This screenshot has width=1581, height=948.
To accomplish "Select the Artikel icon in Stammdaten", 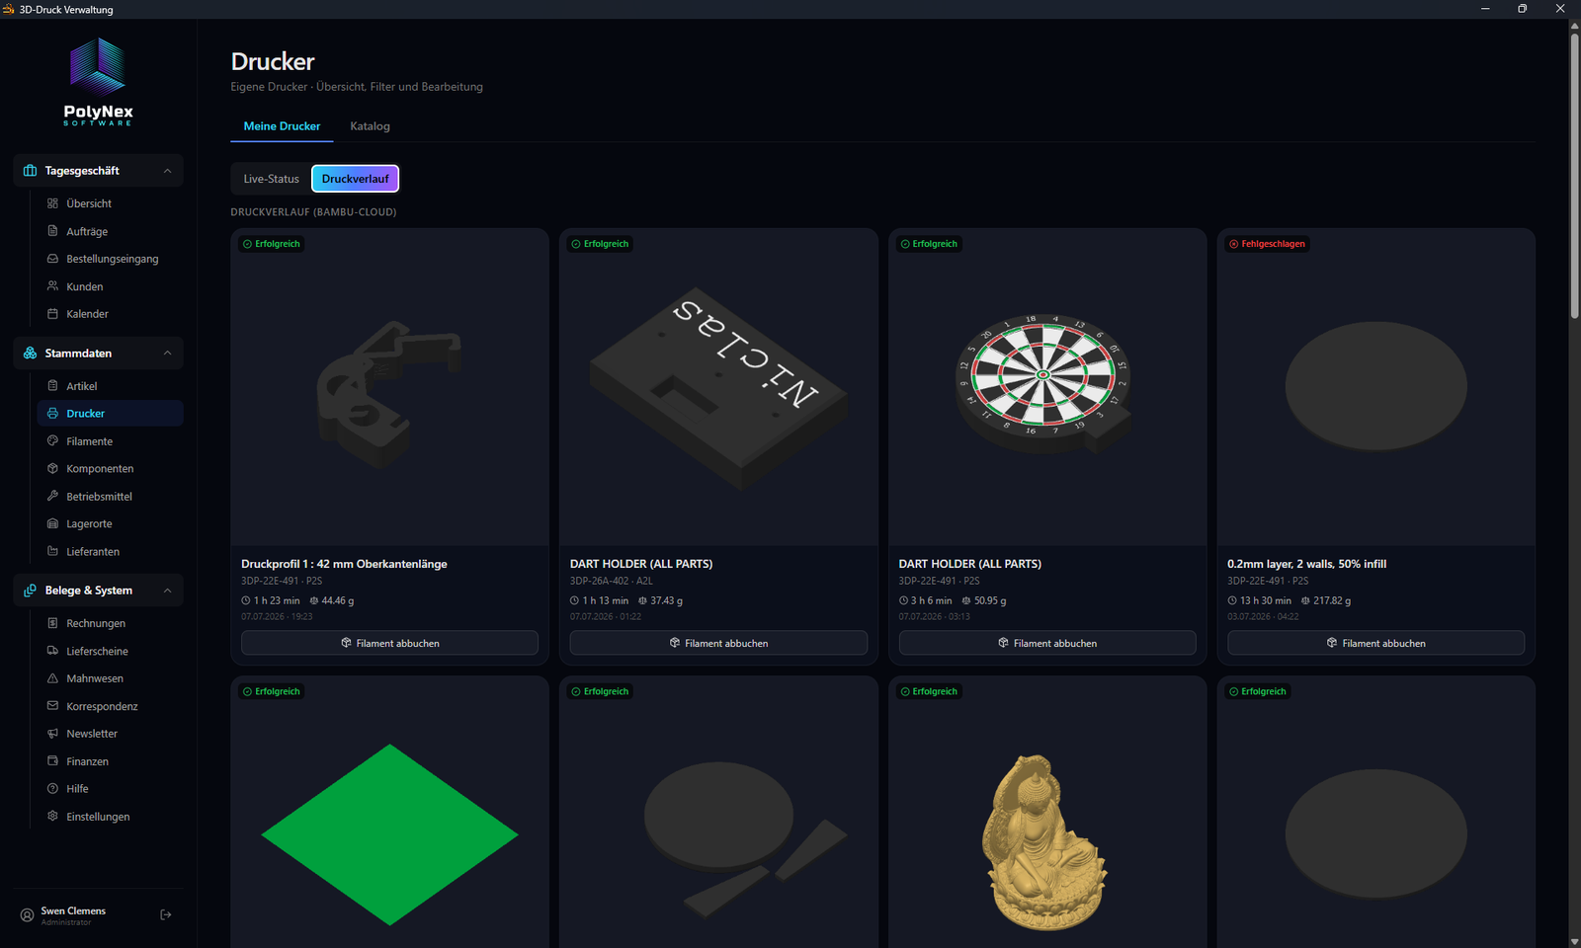I will tap(53, 386).
